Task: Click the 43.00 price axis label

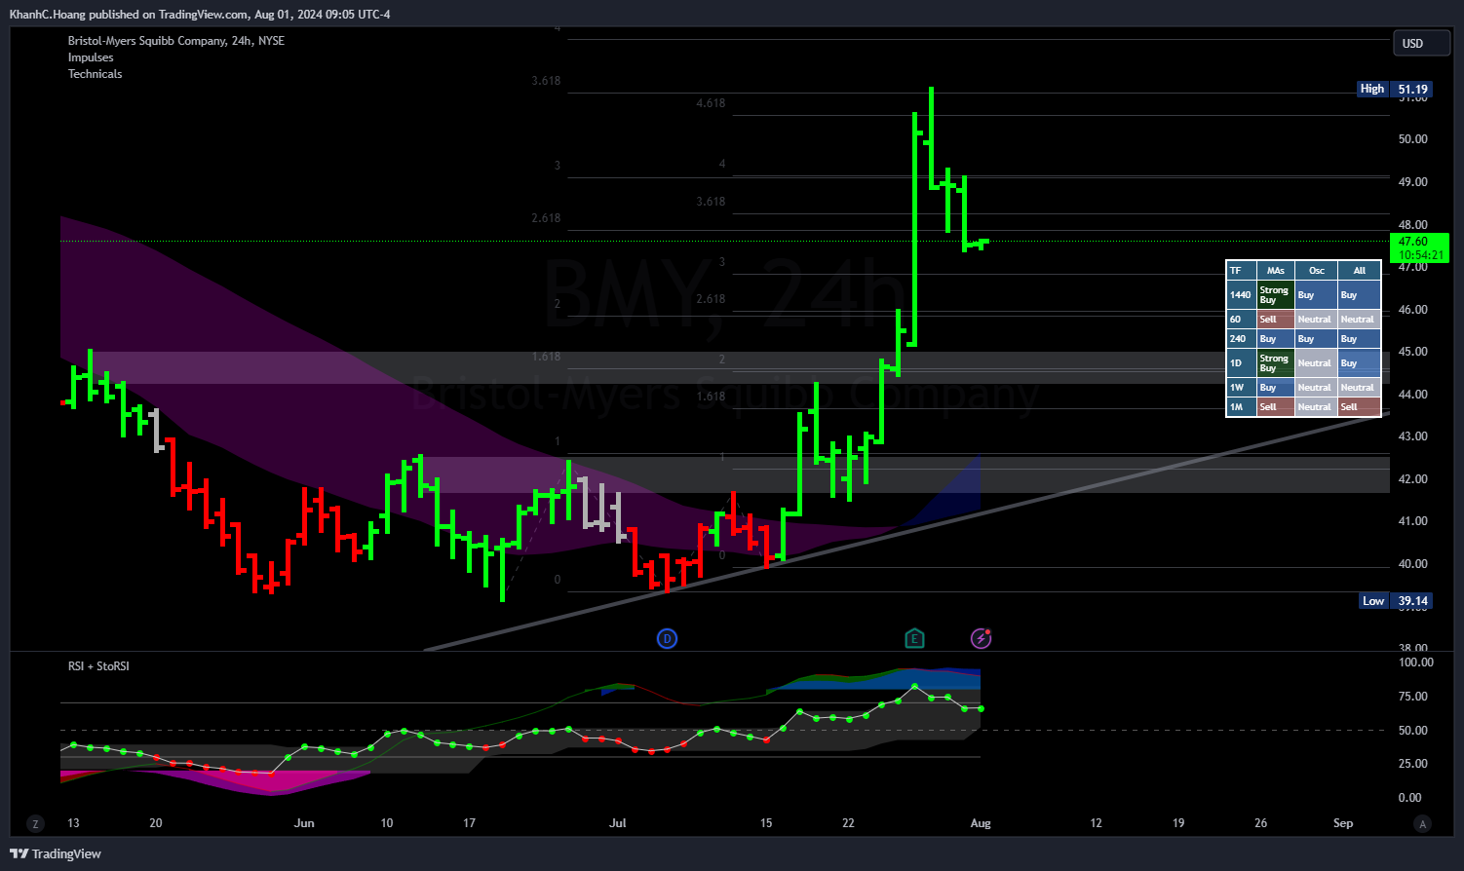Action: click(x=1413, y=436)
